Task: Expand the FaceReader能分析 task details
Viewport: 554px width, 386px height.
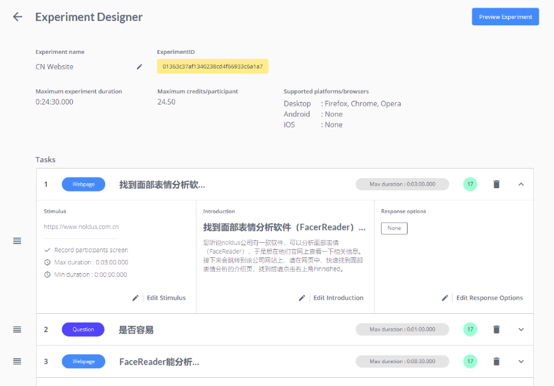Action: (521, 361)
